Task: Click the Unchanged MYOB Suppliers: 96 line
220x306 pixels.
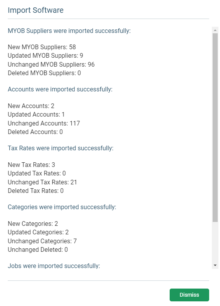Action: pos(51,64)
